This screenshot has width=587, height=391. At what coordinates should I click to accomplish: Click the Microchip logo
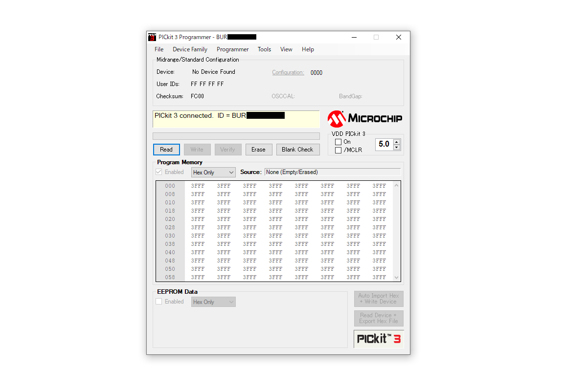pos(365,118)
